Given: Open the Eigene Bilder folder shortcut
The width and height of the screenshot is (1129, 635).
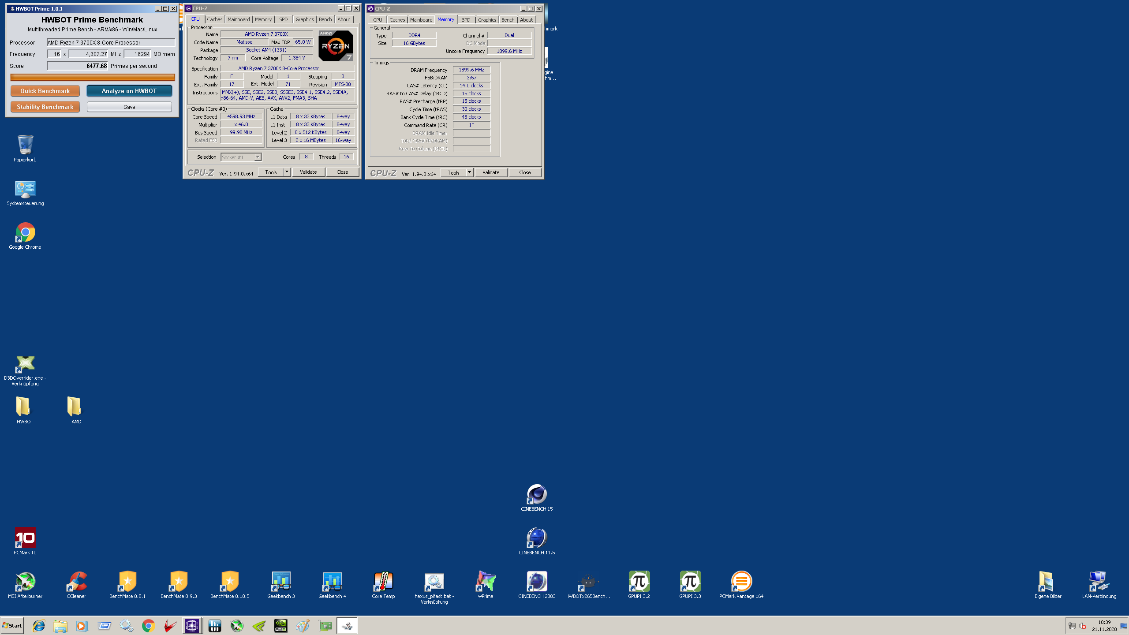Looking at the screenshot, I should (x=1048, y=585).
